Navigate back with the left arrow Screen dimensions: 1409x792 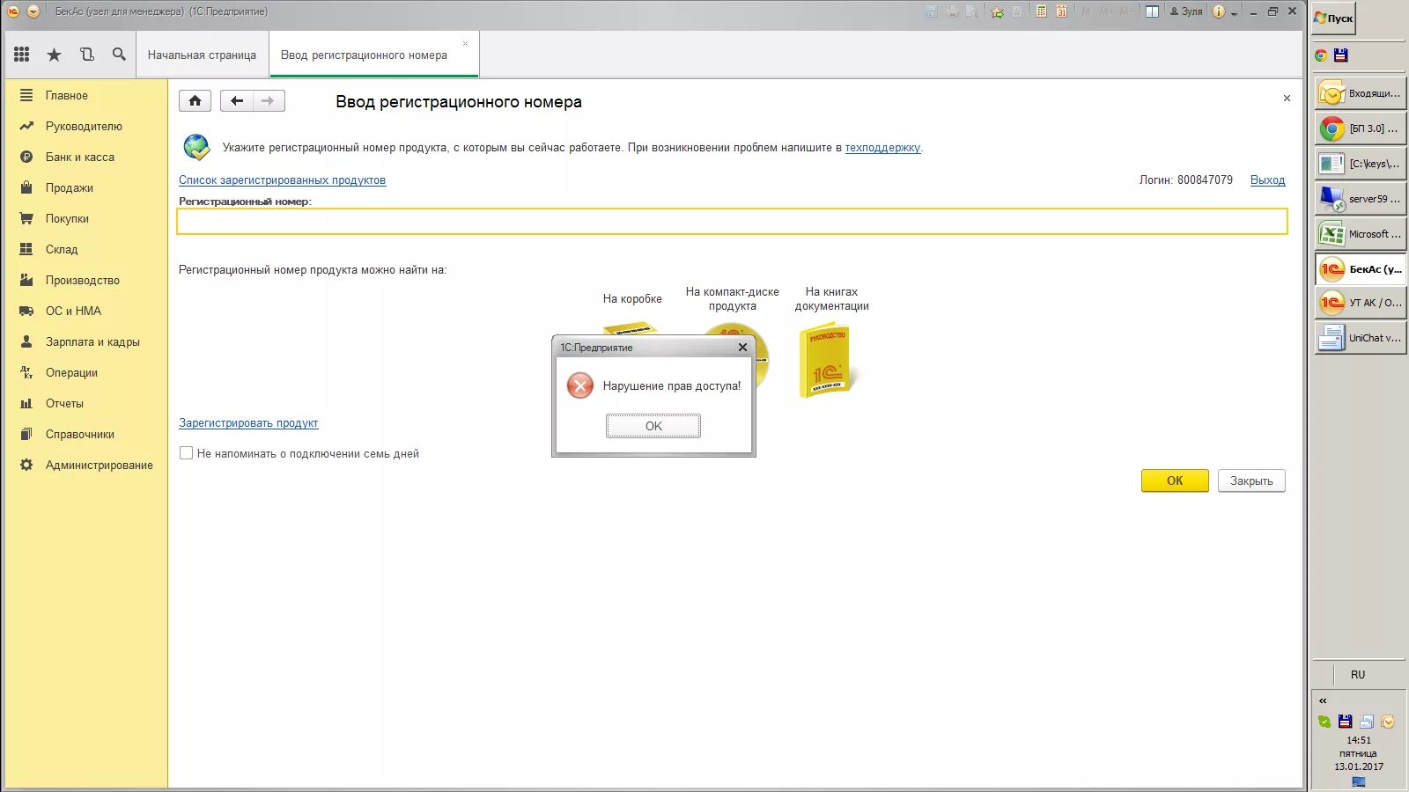click(x=236, y=101)
